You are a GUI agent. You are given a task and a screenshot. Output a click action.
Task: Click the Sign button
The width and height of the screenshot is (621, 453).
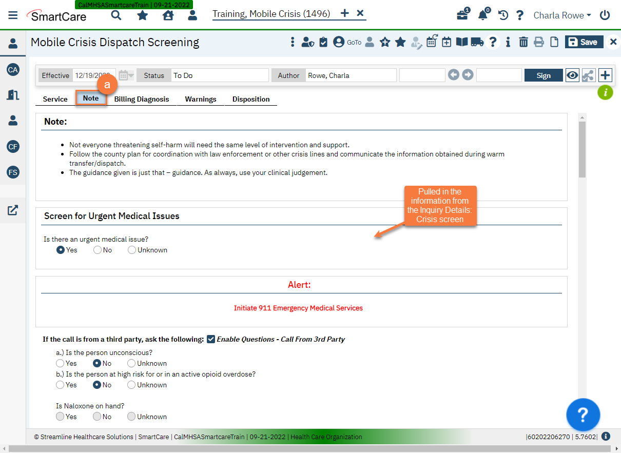(x=544, y=75)
